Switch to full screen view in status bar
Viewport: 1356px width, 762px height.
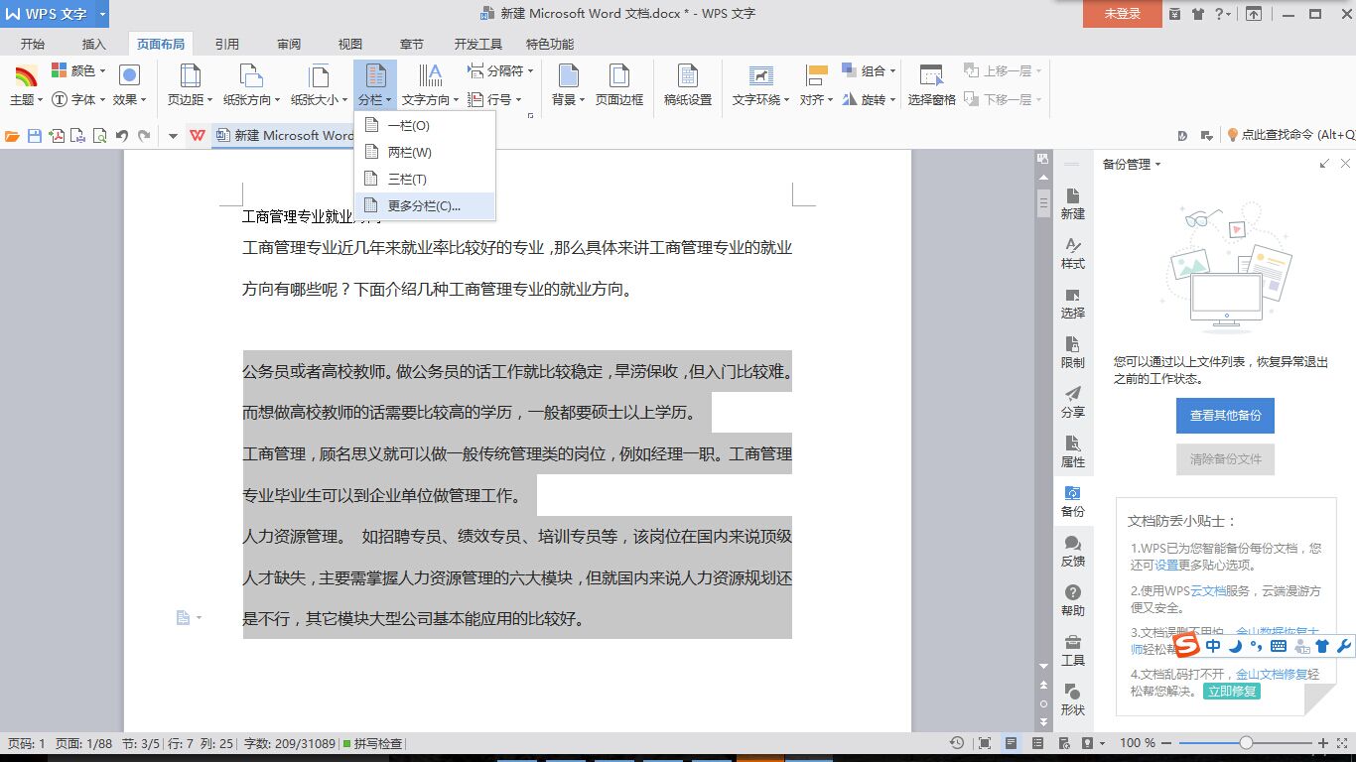point(984,743)
